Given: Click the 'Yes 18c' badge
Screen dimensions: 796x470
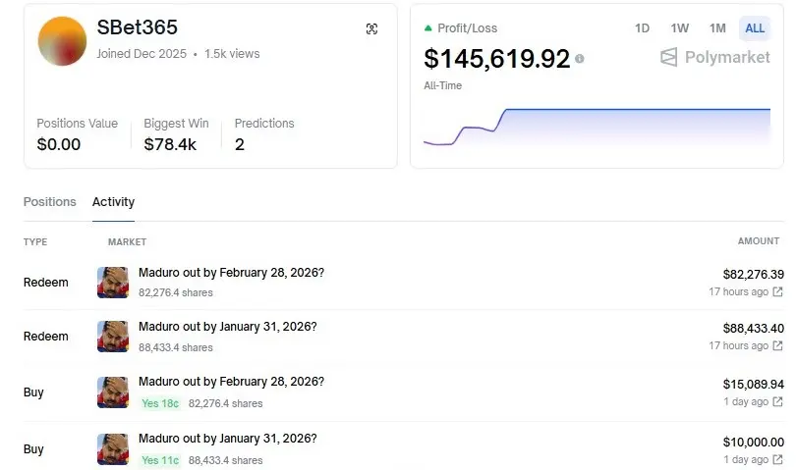Looking at the screenshot, I should pyautogui.click(x=160, y=403).
